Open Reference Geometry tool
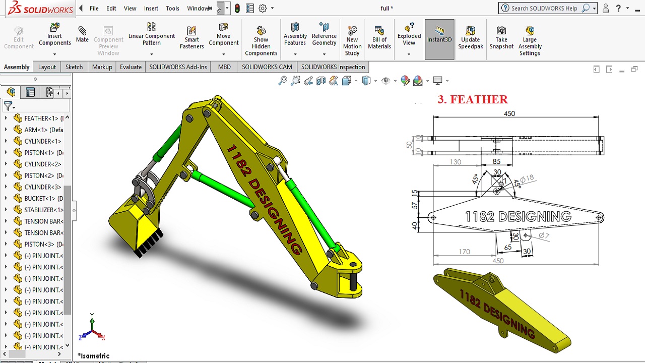The image size is (645, 363). coord(324,34)
